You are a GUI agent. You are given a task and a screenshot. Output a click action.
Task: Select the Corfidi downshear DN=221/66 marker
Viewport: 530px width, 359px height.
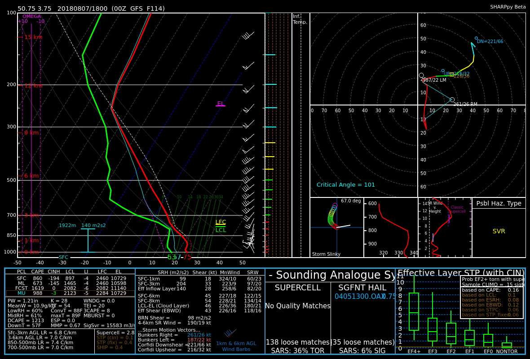point(476,38)
